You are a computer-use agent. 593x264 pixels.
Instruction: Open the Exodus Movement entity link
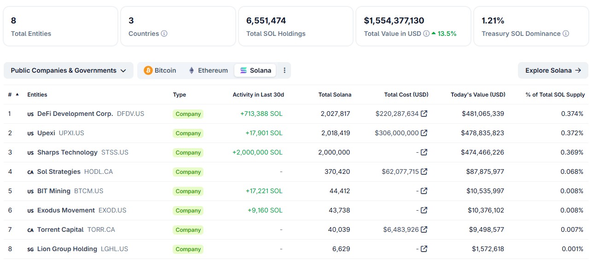(x=66, y=210)
